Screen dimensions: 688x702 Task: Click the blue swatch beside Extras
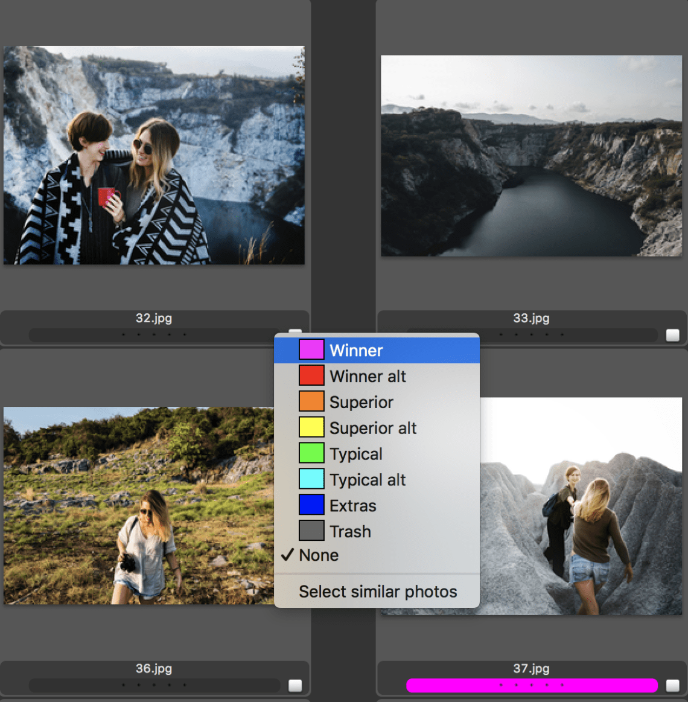310,505
